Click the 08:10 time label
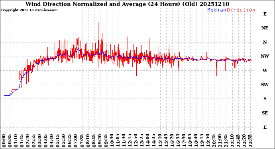The image size is (275, 149). point(88,141)
